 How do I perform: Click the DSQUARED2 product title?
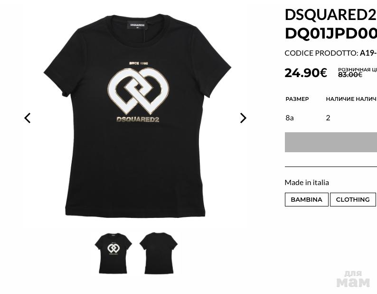coord(330,15)
